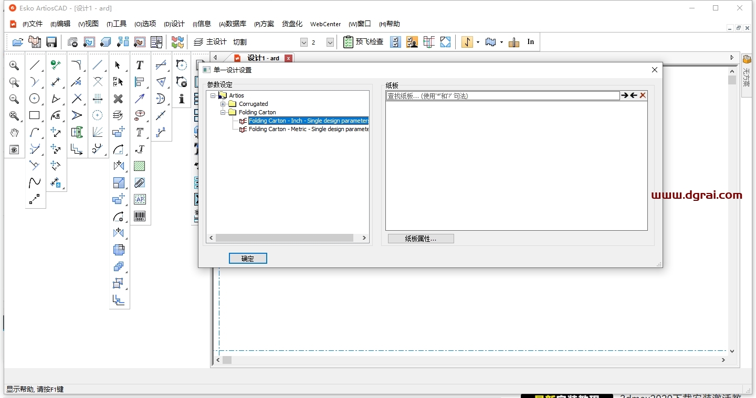Click the 主设计 layer button
Image resolution: width=756 pixels, height=398 pixels.
(210, 42)
